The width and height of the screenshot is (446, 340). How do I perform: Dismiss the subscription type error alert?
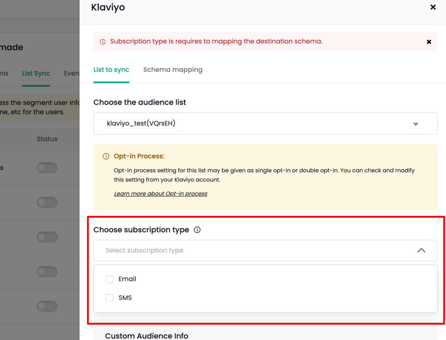click(x=429, y=42)
